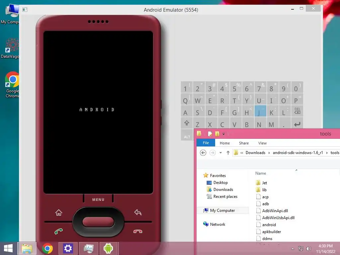340x255 pixels.
Task: Open File Explorer from taskbar
Action: click(x=27, y=248)
